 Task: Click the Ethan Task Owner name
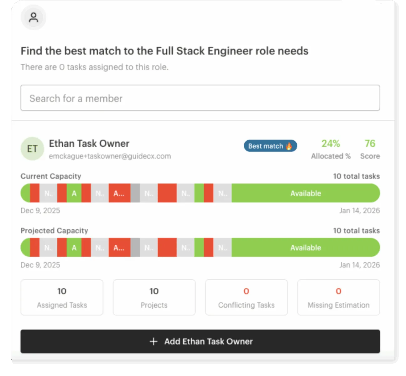tap(89, 144)
